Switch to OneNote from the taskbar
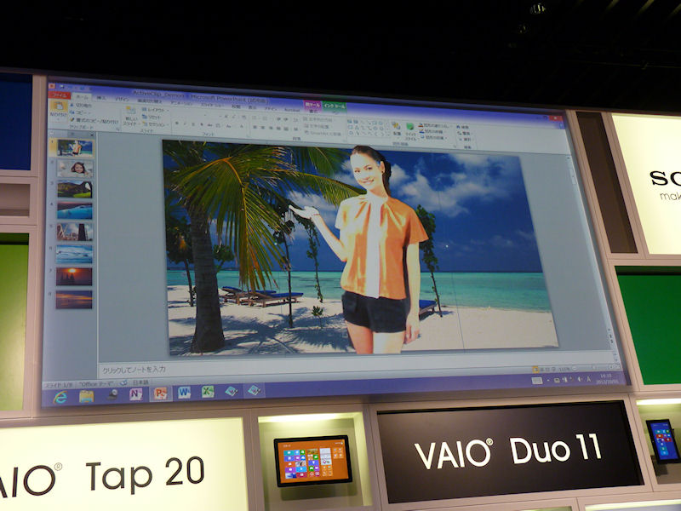 tap(135, 394)
